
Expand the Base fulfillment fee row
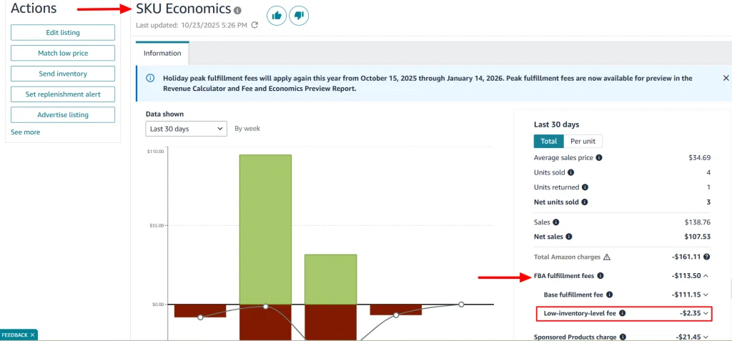tap(706, 295)
